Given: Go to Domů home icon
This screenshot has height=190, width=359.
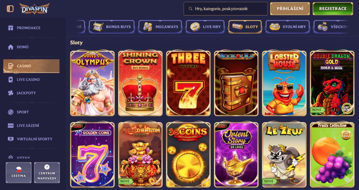Looking at the screenshot, I should pos(10,47).
